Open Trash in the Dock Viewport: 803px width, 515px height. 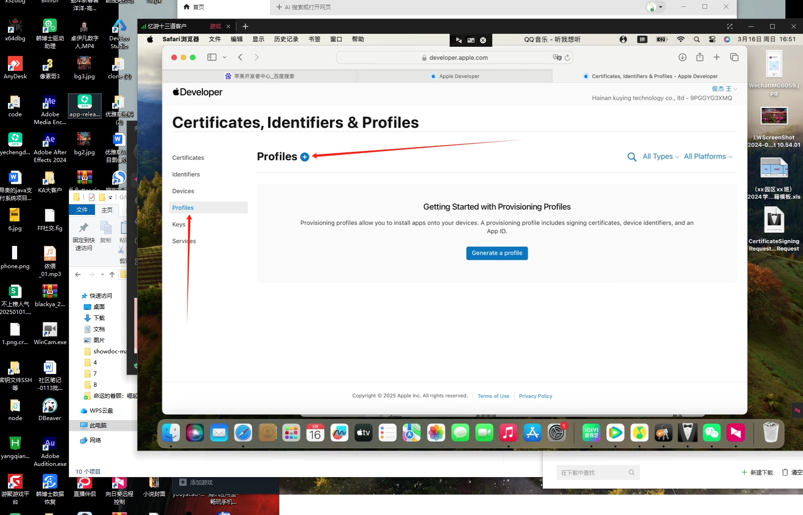point(771,432)
